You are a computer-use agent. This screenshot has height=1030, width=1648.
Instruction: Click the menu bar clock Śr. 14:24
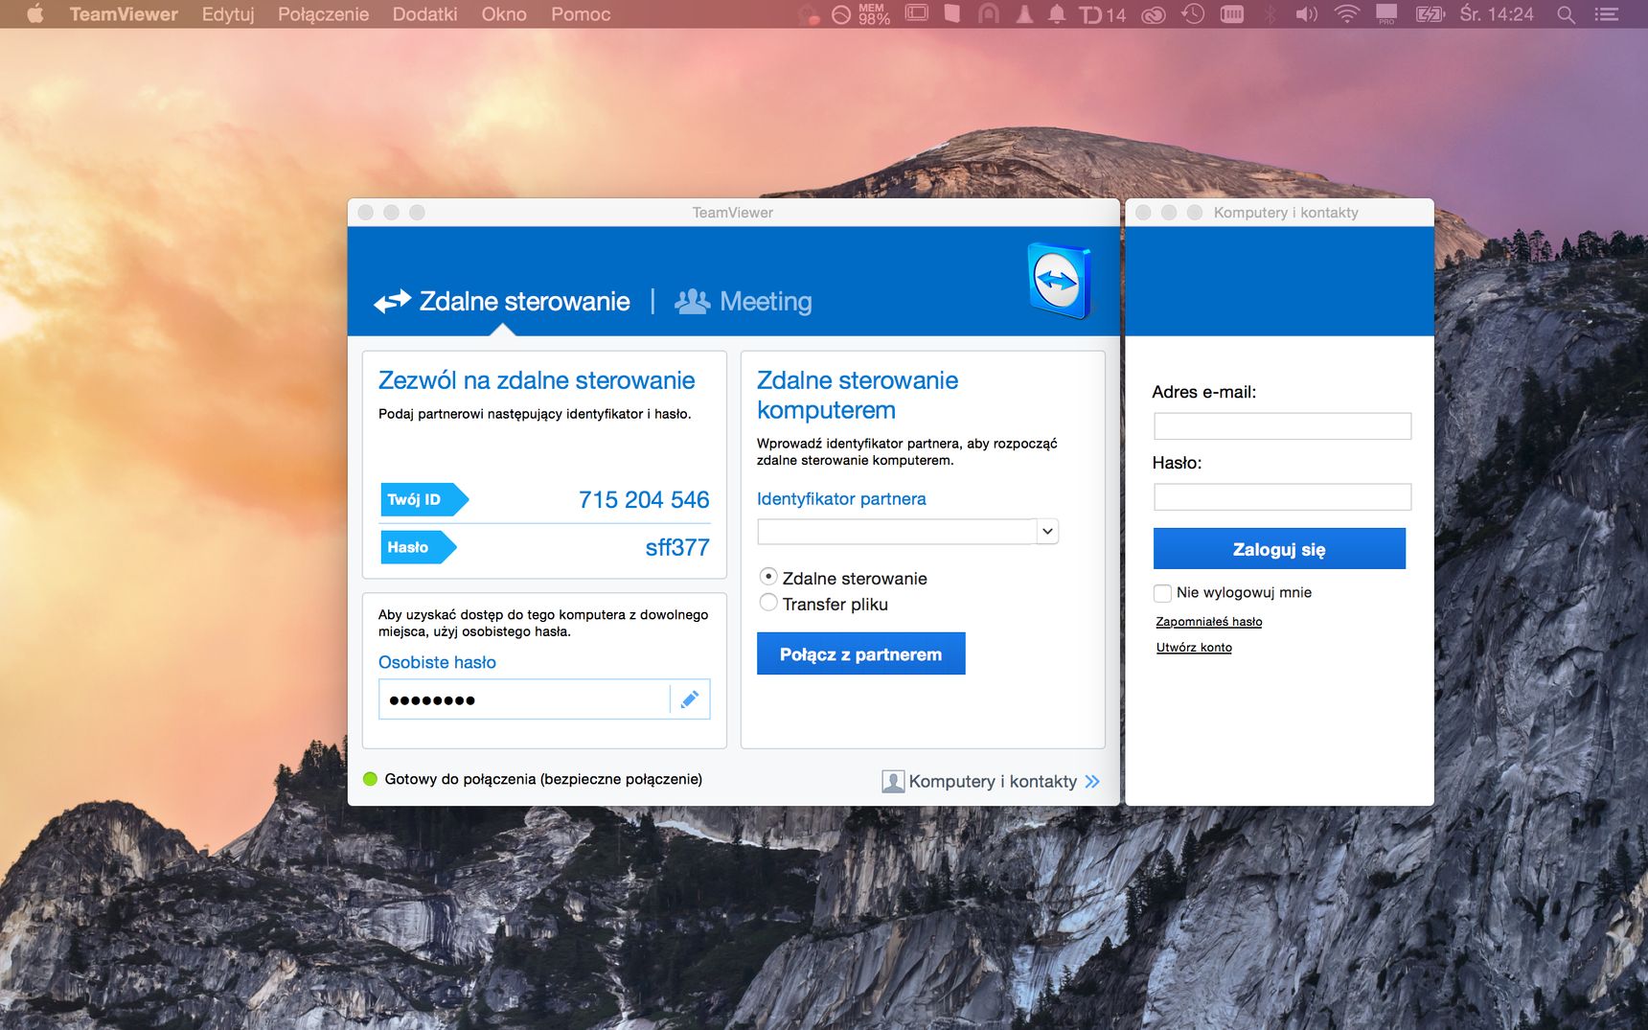click(x=1497, y=14)
